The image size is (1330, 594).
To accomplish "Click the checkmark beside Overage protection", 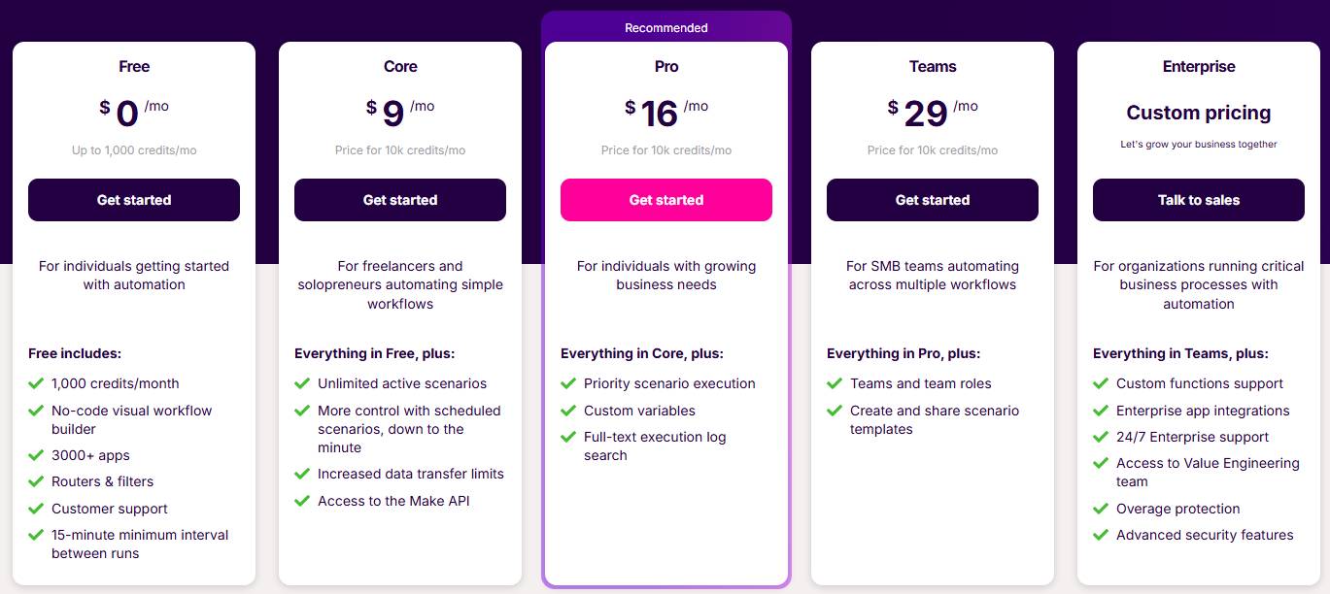I will tap(1101, 509).
